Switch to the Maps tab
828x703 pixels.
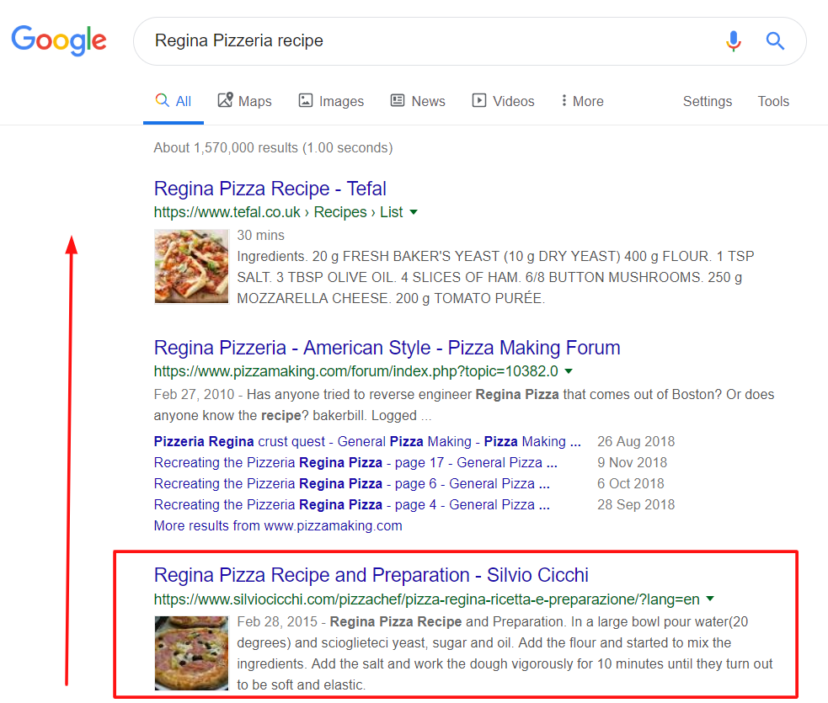pos(244,101)
